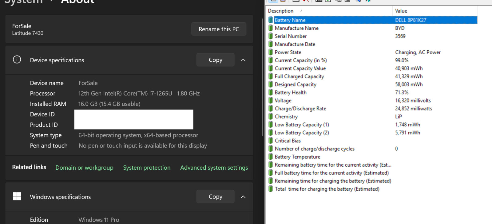Open Advanced system settings link
Viewport: 492px width, 224px height.
214,168
